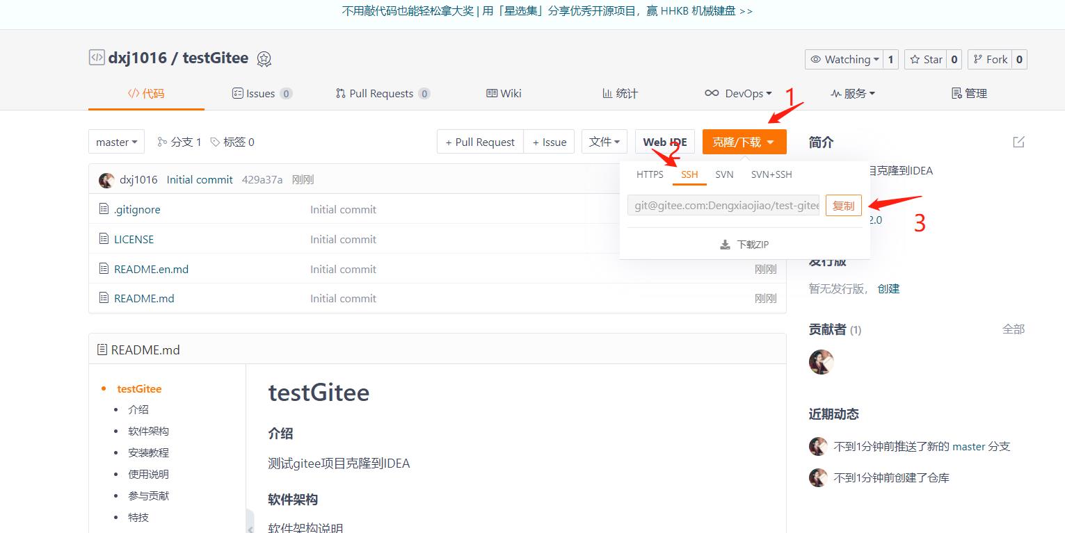Open the LICENSE file
Image resolution: width=1065 pixels, height=533 pixels.
(134, 239)
